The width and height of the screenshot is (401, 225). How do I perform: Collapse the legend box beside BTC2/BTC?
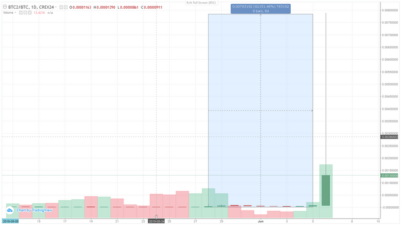click(5, 7)
